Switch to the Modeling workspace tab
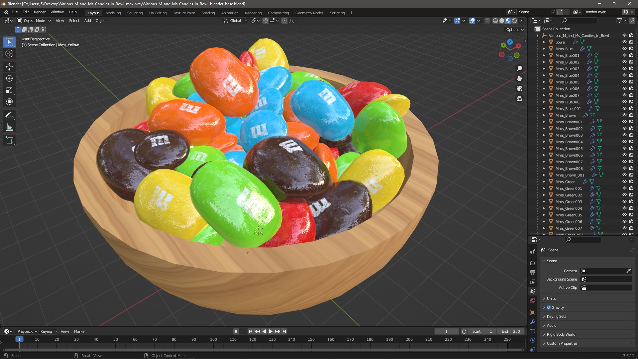638x359 pixels. pos(113,13)
